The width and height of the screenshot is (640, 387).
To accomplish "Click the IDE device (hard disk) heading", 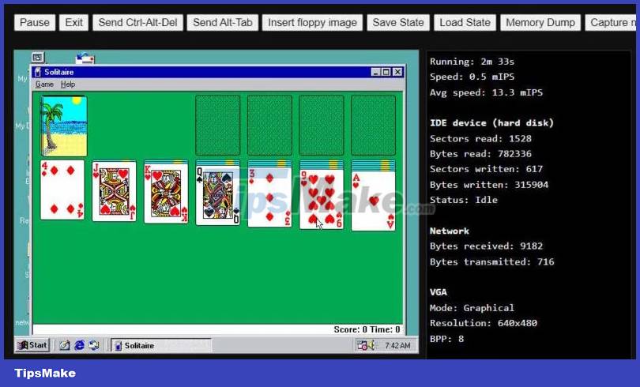I will pyautogui.click(x=491, y=123).
